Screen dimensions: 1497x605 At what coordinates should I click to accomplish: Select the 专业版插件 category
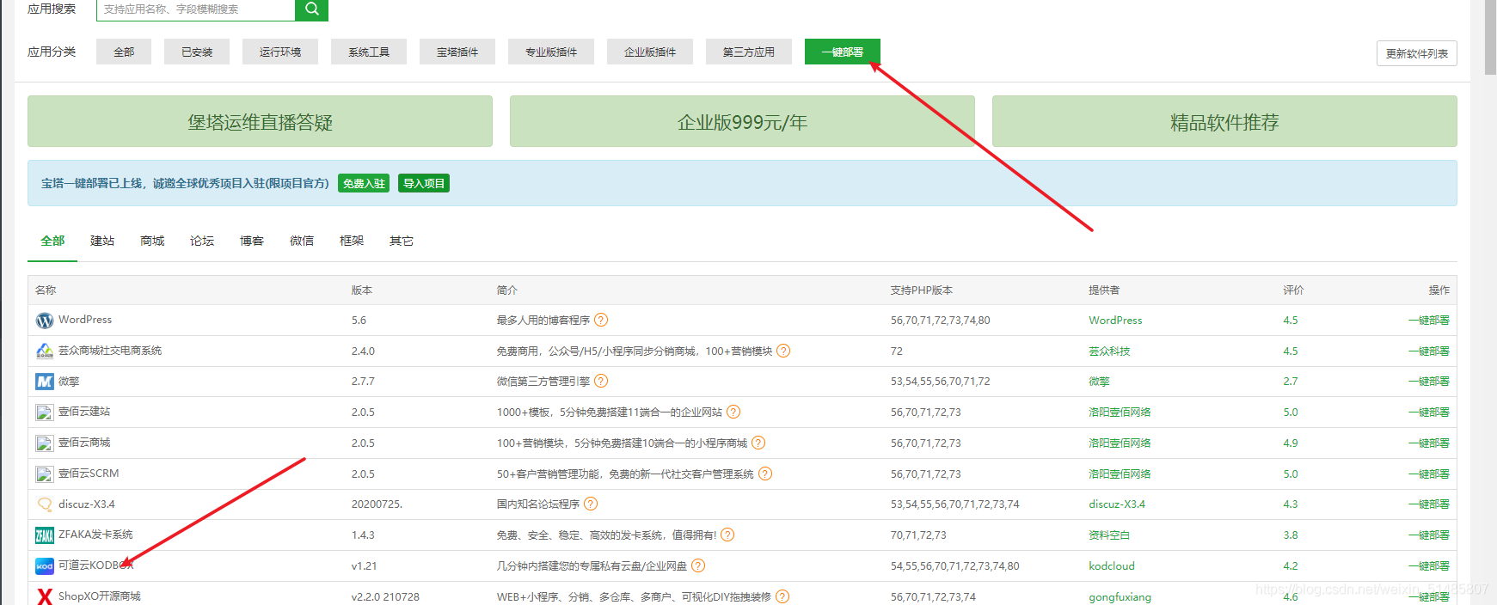coord(551,52)
